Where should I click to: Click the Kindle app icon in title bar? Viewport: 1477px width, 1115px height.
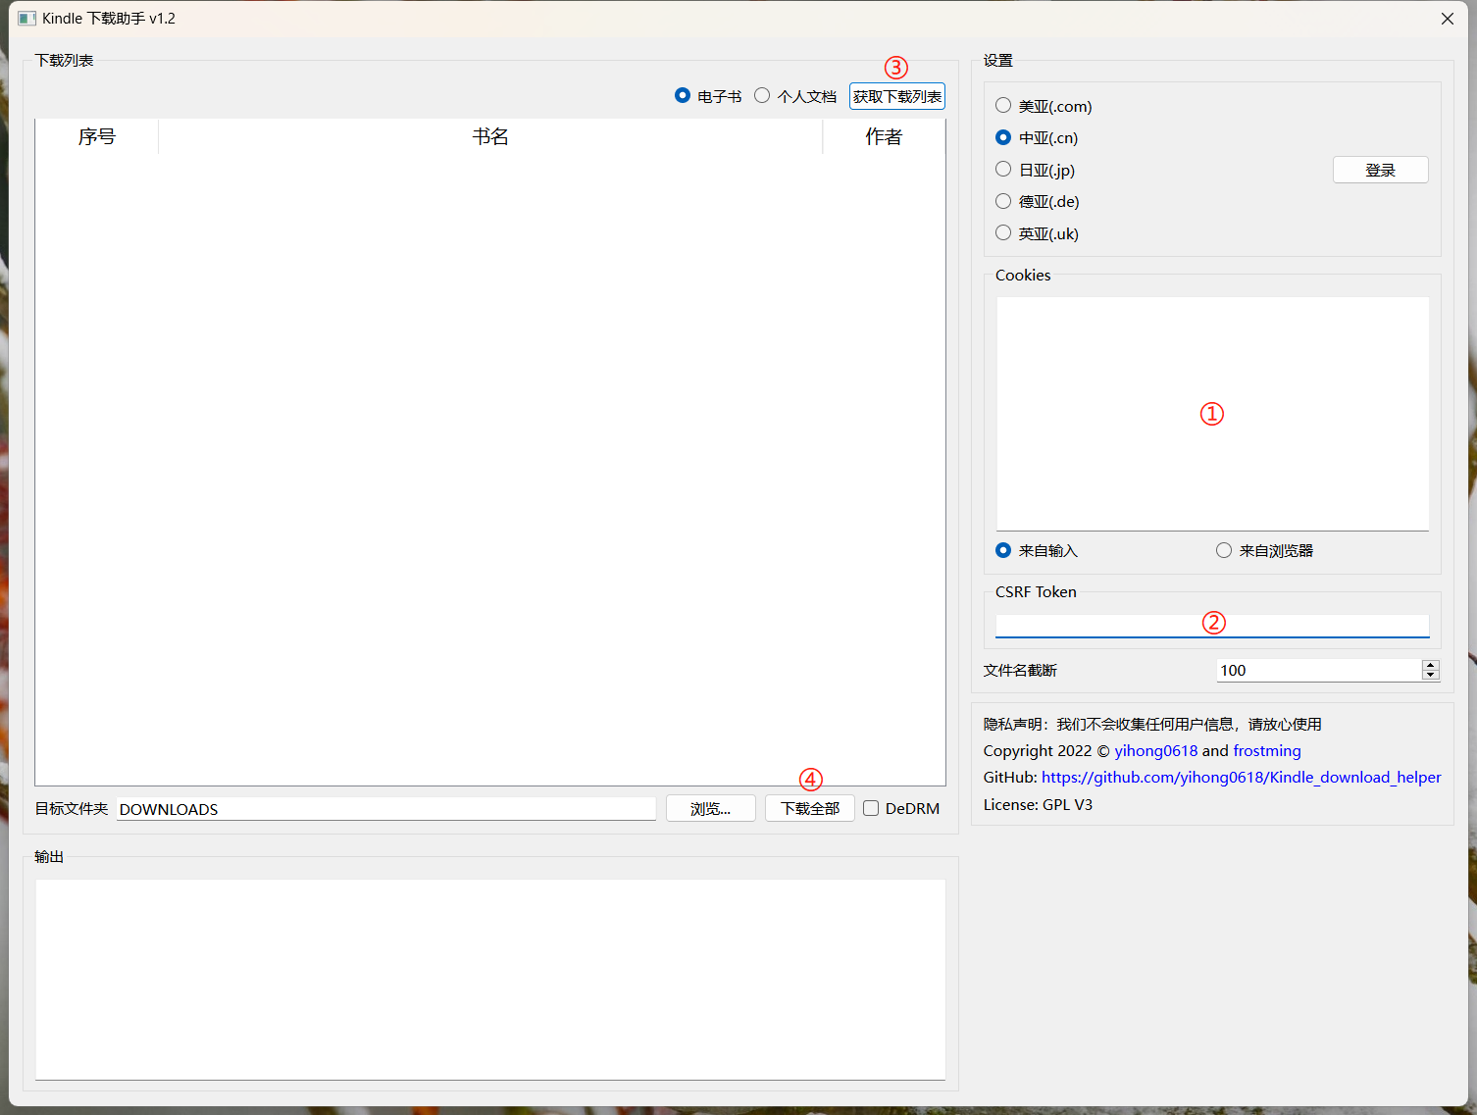[x=26, y=19]
